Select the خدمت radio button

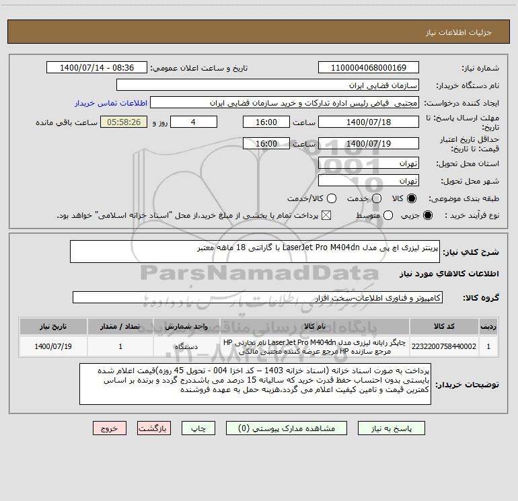coord(377,198)
